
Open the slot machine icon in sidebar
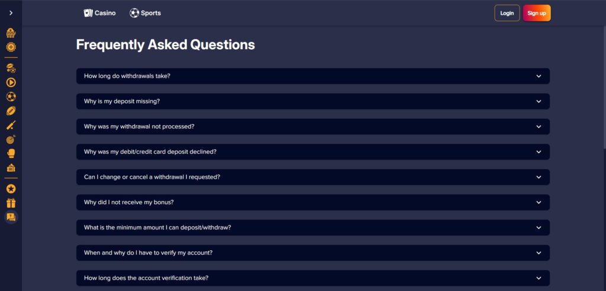pos(11,33)
